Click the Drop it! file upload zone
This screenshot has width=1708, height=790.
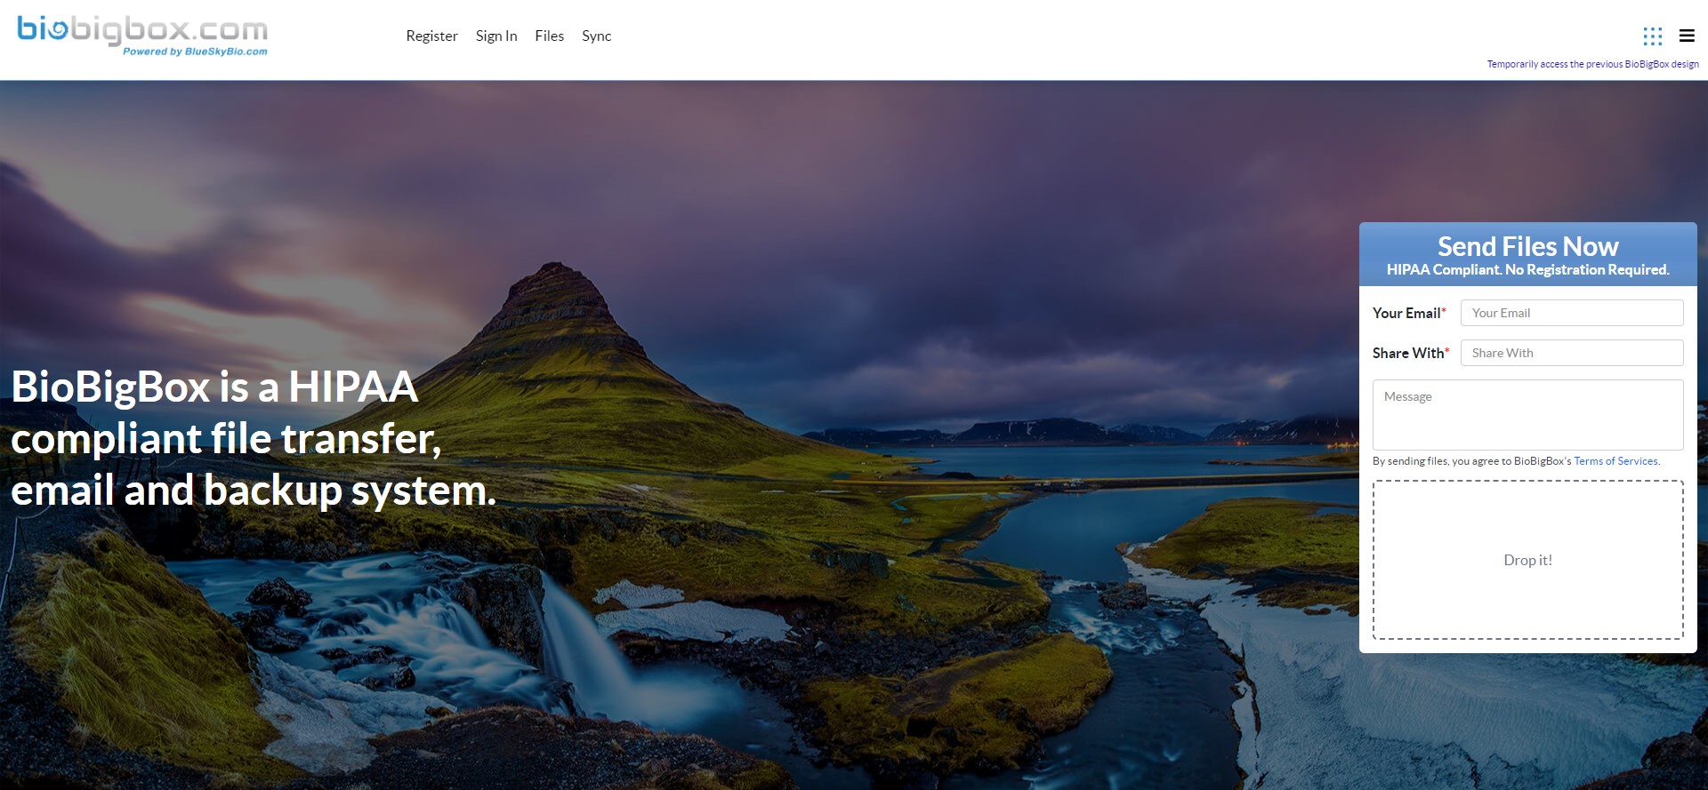click(x=1527, y=560)
